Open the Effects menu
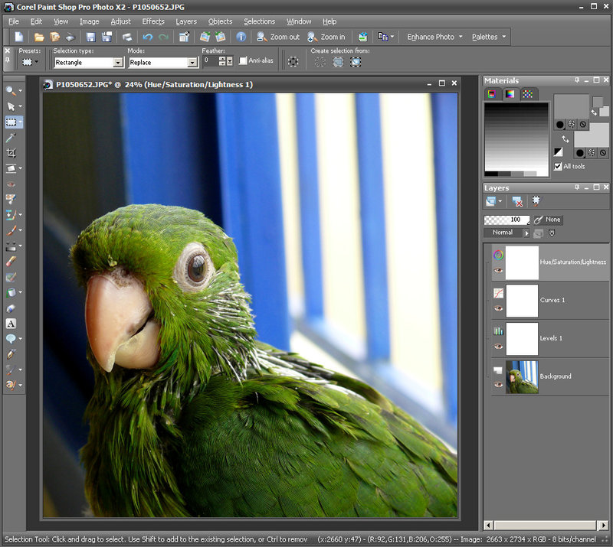613x547 pixels. click(x=152, y=21)
